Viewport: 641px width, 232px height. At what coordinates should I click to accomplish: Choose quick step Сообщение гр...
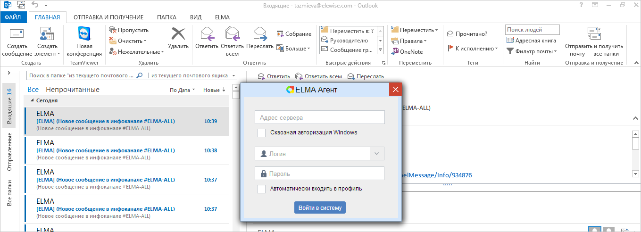pos(348,50)
